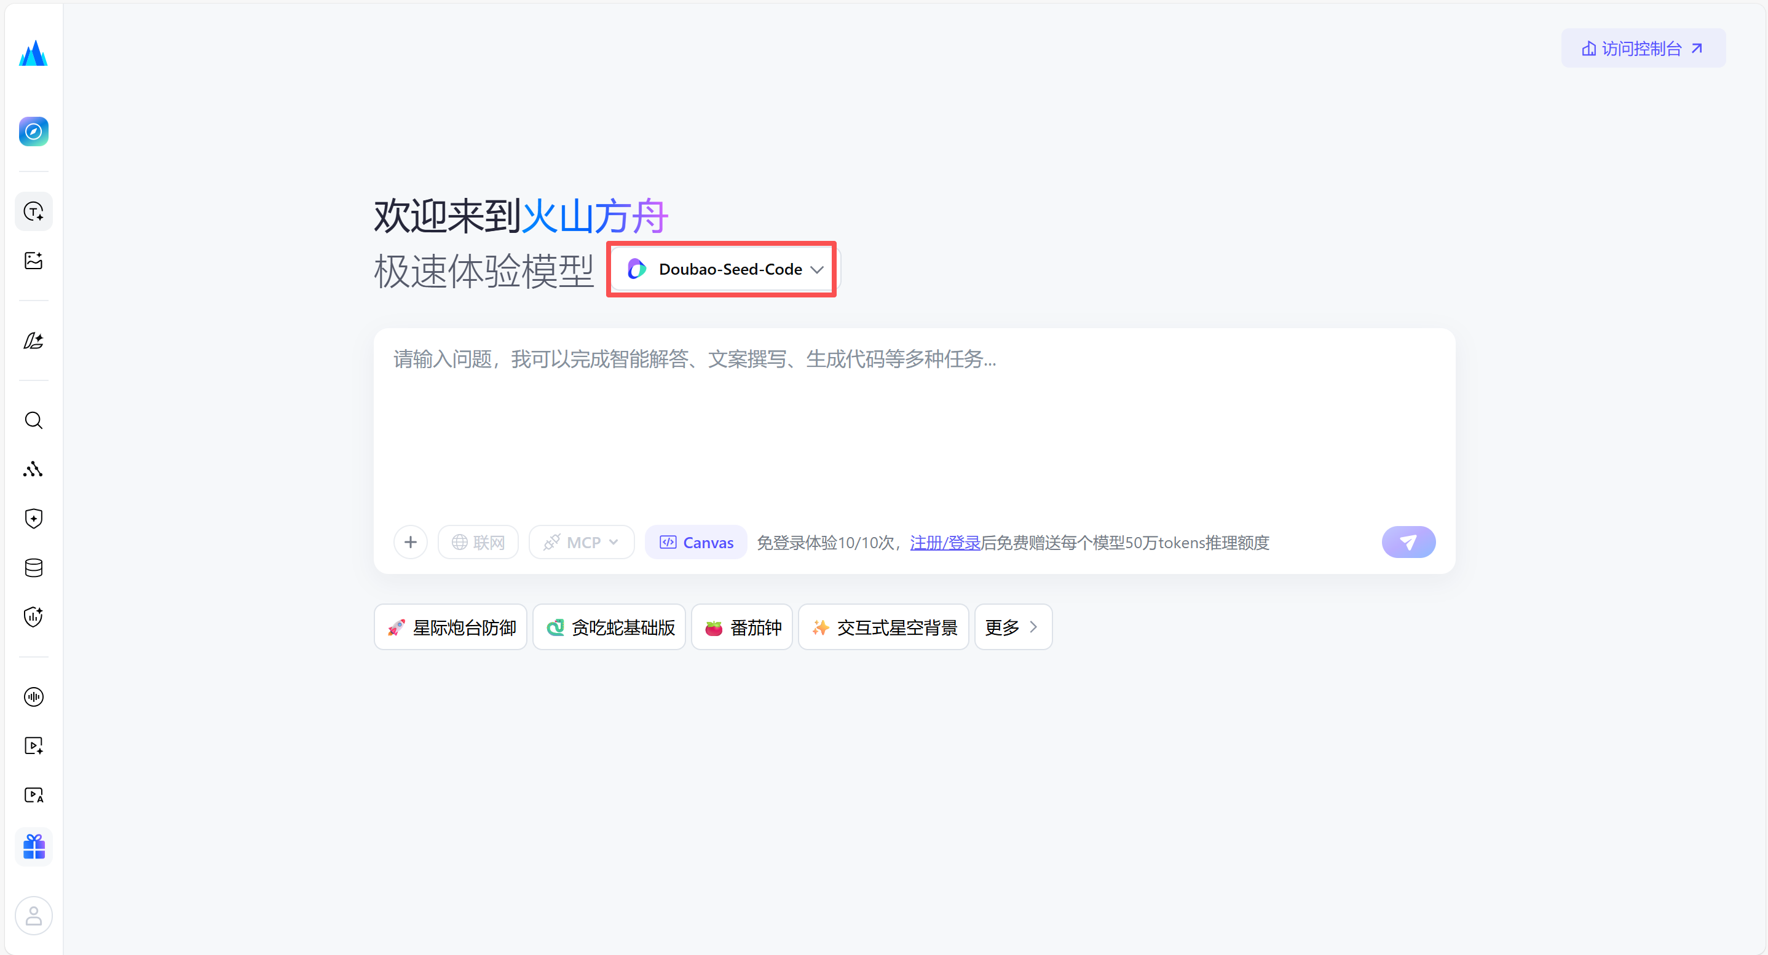This screenshot has height=955, width=1768.
Task: Expand the MCP options dropdown
Action: [582, 542]
